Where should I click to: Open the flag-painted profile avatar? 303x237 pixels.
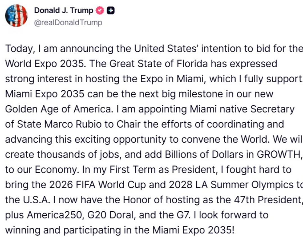(x=16, y=16)
